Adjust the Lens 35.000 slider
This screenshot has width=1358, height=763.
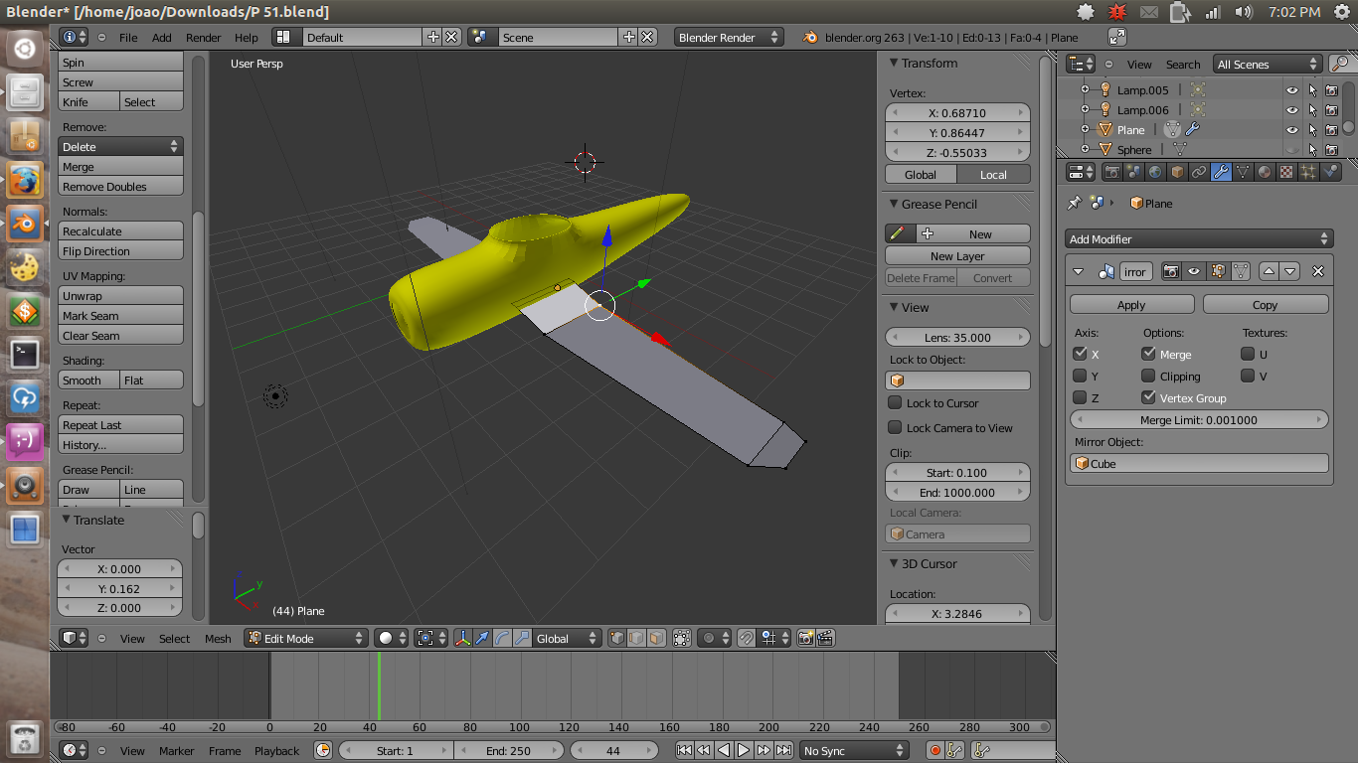957,337
